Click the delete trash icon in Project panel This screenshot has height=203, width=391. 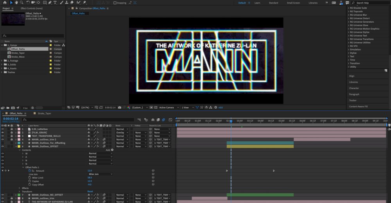[x=32, y=108]
